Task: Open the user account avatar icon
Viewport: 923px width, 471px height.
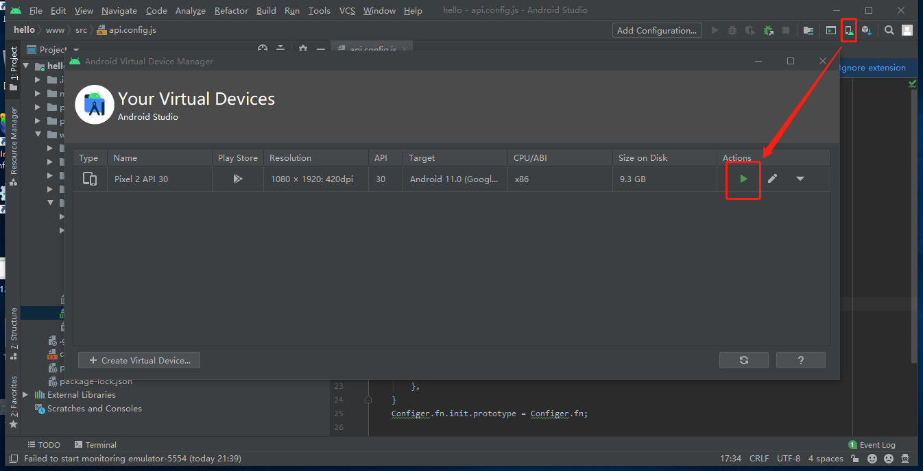Action: pos(907,30)
